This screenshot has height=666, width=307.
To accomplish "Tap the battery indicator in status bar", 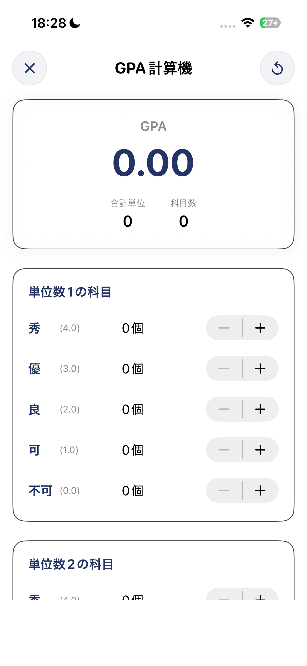I will pos(271,23).
